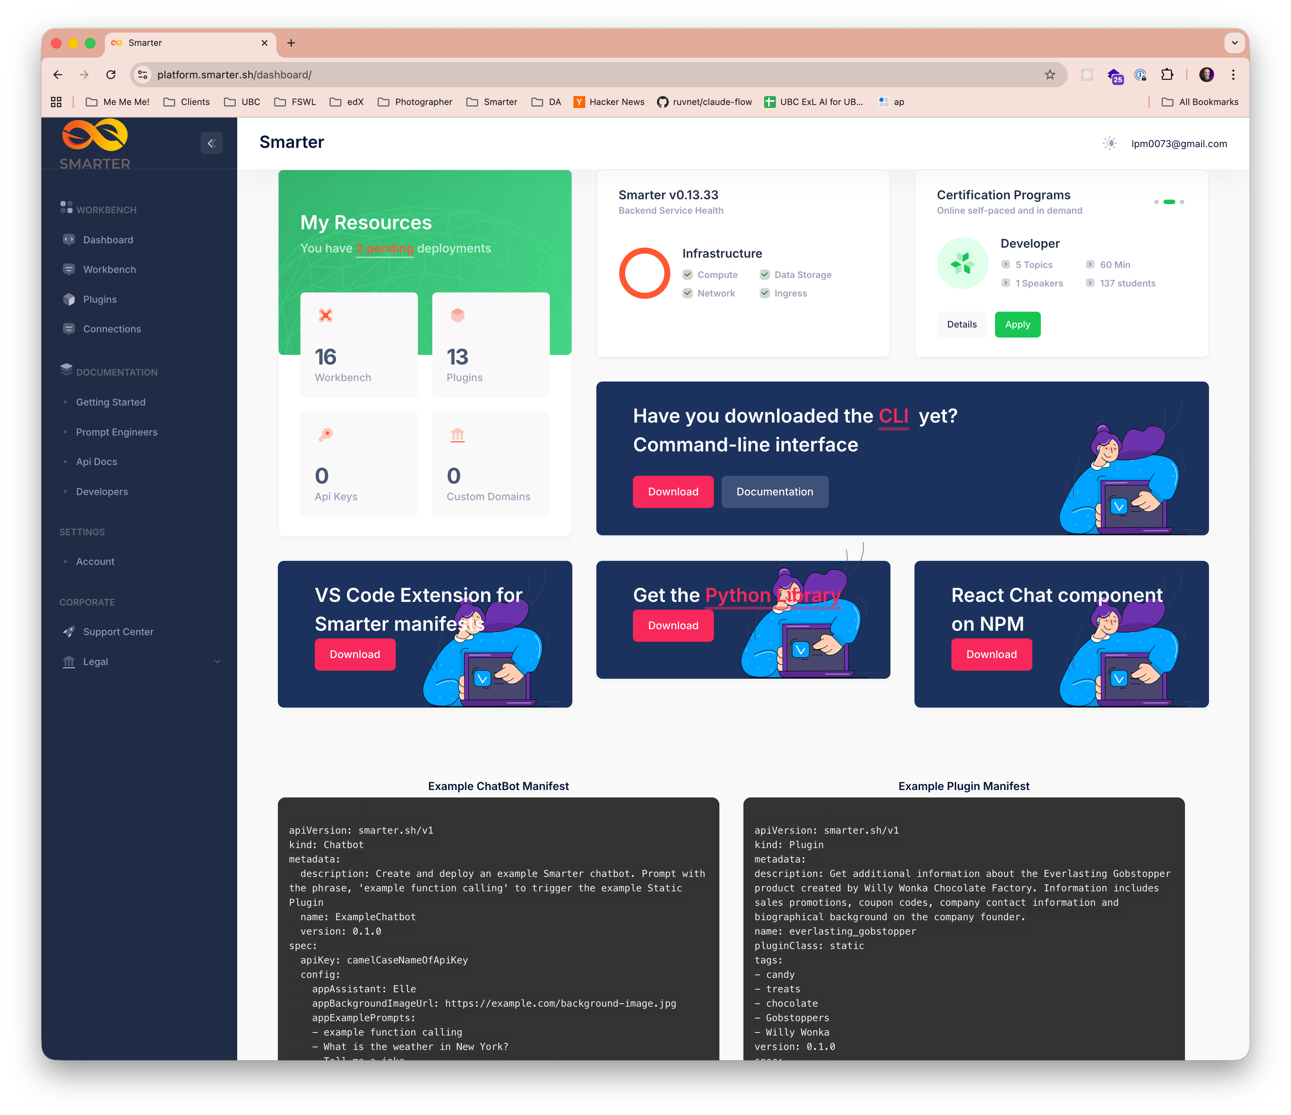Screen dimensions: 1291x1115
Task: Reload the page
Action: point(111,75)
